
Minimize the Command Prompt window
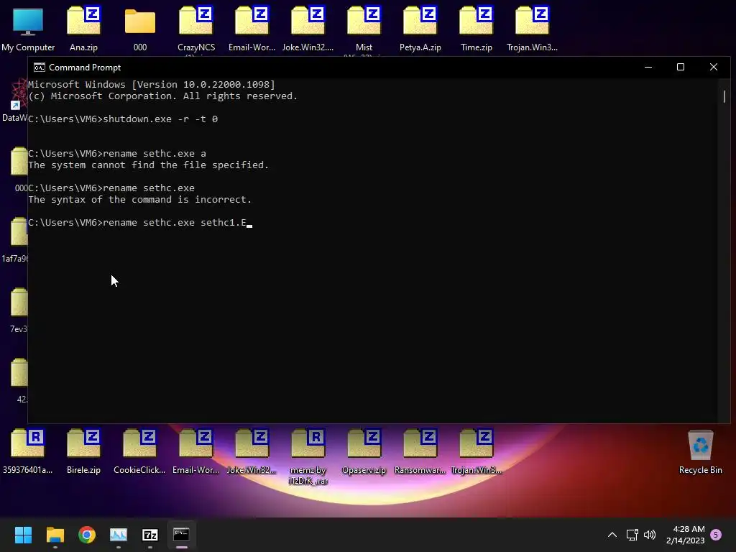pyautogui.click(x=648, y=67)
